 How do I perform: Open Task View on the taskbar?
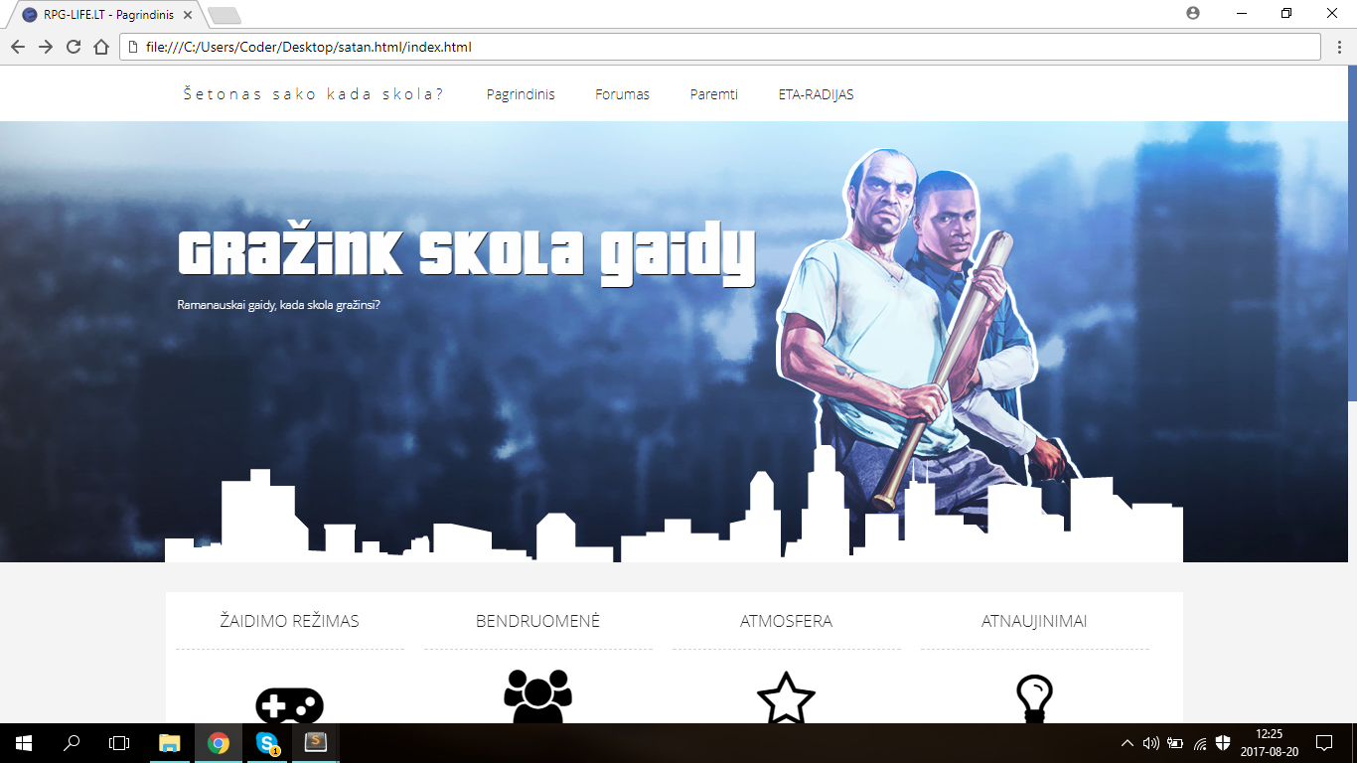pyautogui.click(x=119, y=742)
